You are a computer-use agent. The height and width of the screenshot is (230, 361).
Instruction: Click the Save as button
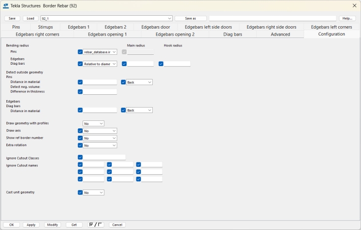point(190,18)
